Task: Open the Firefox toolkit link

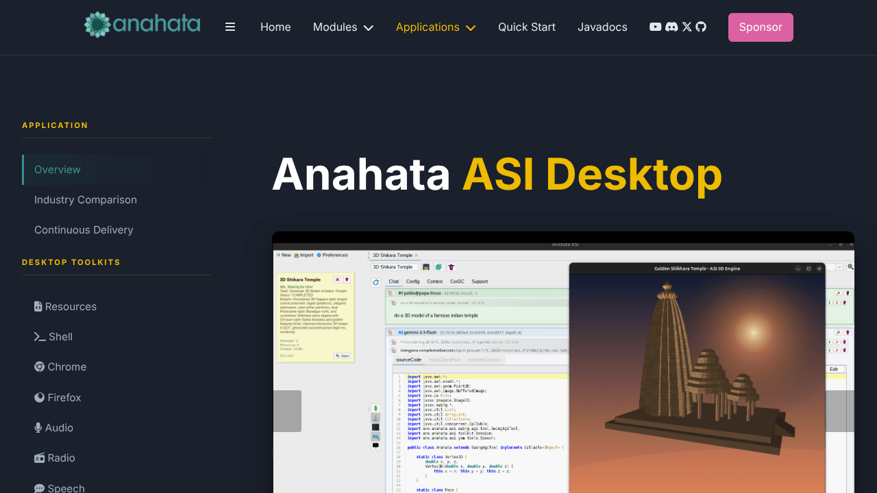Action: pos(58,397)
